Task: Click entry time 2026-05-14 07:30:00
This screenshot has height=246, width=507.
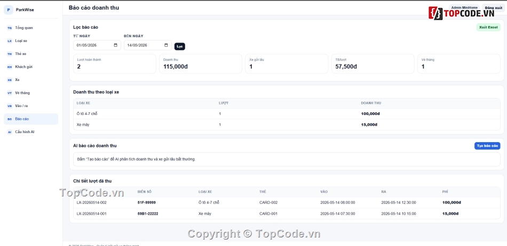Action: pyautogui.click(x=338, y=214)
